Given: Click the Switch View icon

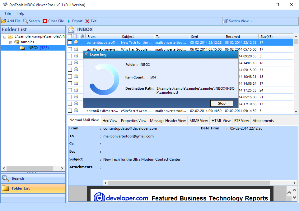Looking at the screenshot, I should (x=226, y=21).
